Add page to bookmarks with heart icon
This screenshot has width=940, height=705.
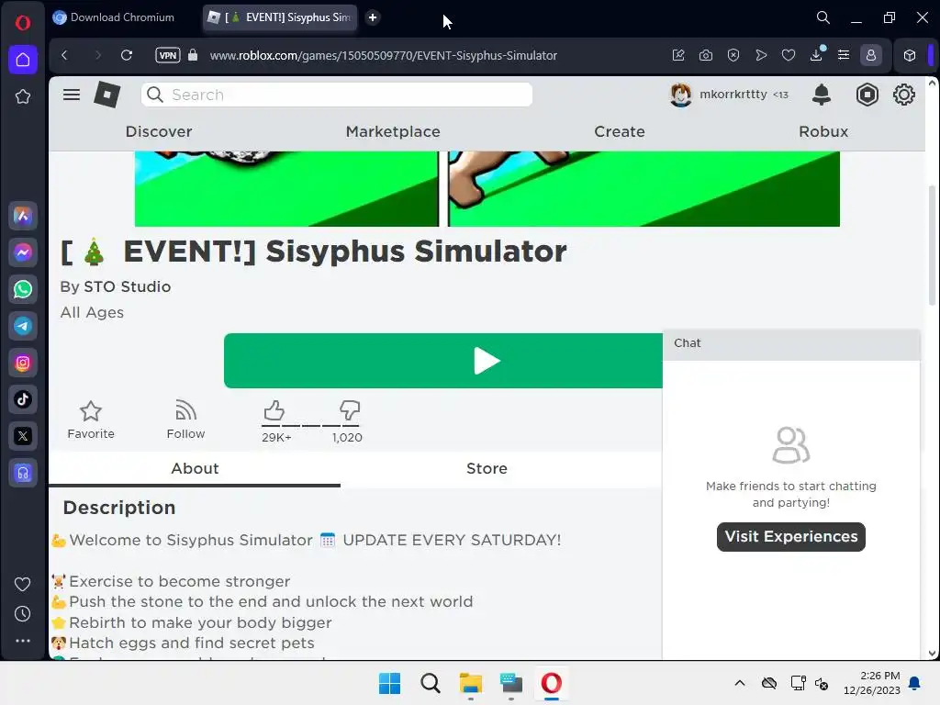click(789, 55)
